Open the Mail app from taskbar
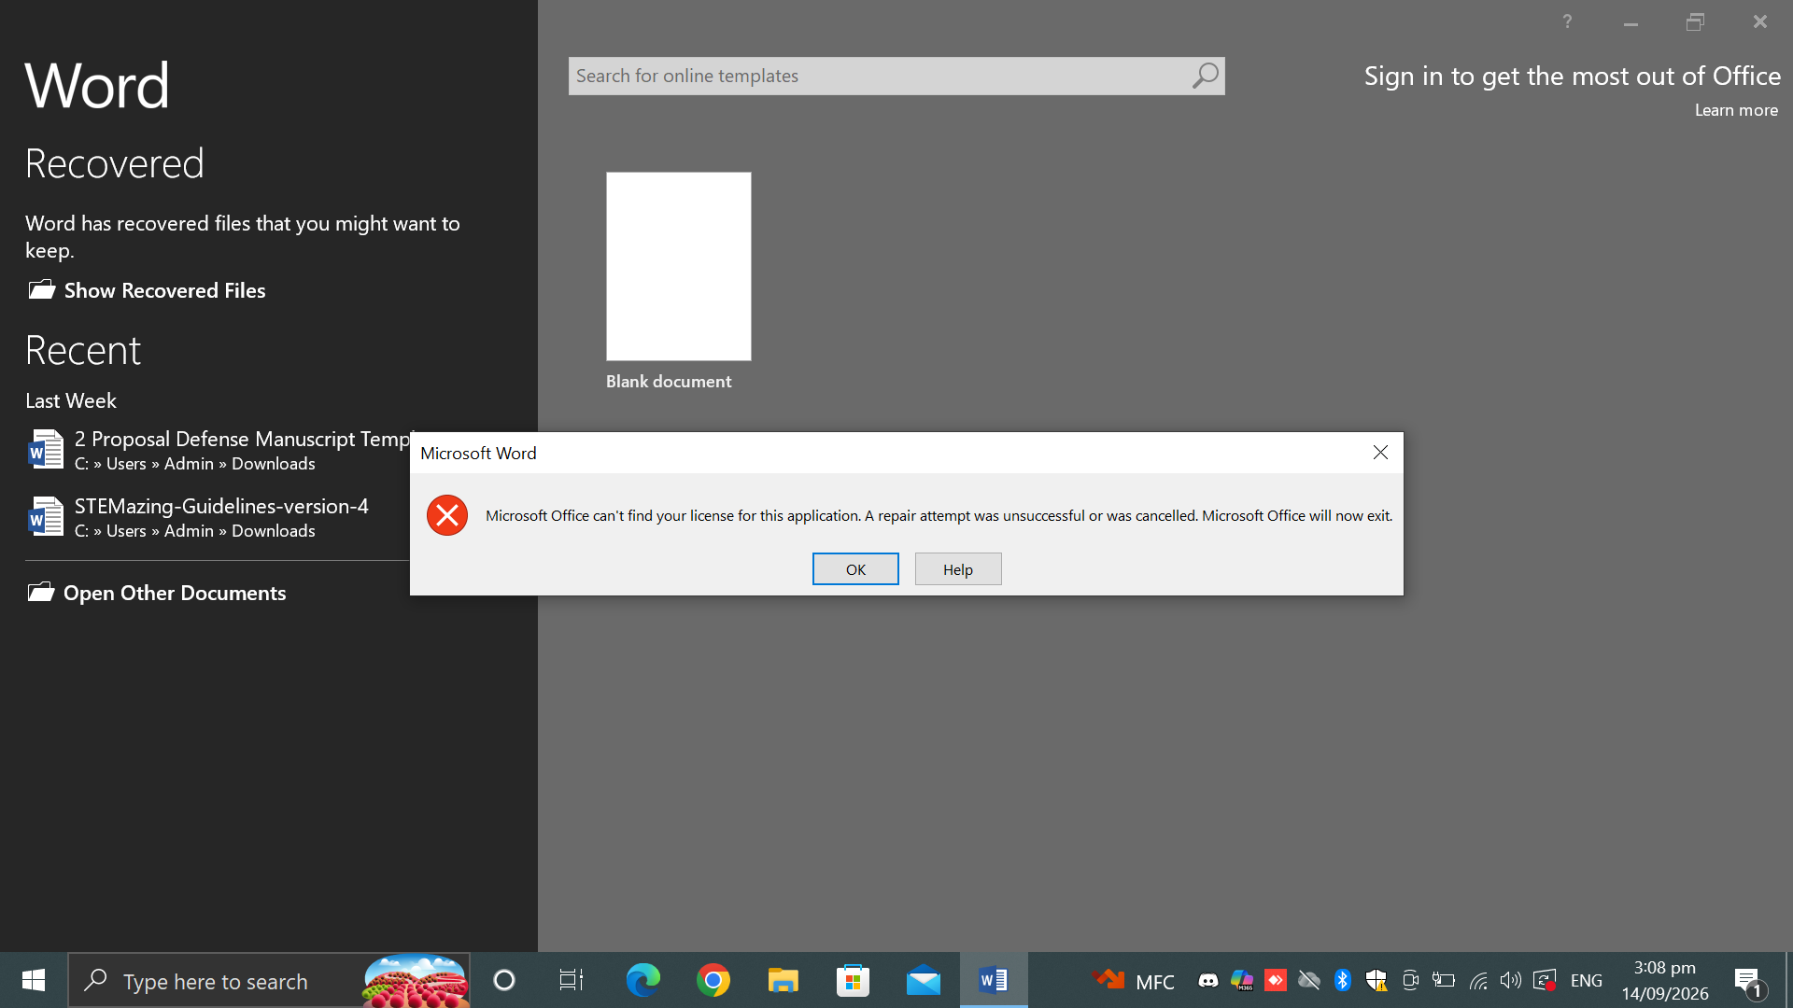 coord(923,980)
